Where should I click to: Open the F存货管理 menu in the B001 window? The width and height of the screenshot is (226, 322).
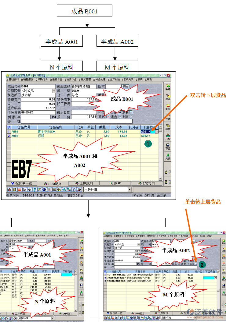85,80
